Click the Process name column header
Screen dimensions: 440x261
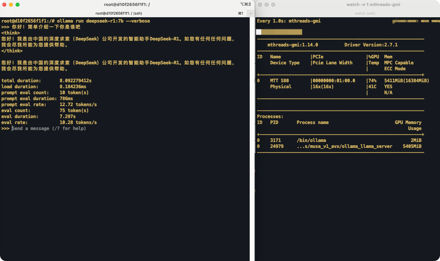[313, 122]
